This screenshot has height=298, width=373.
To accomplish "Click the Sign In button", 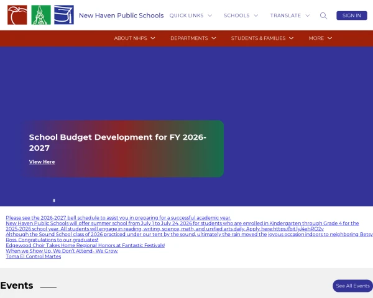I will point(352,16).
